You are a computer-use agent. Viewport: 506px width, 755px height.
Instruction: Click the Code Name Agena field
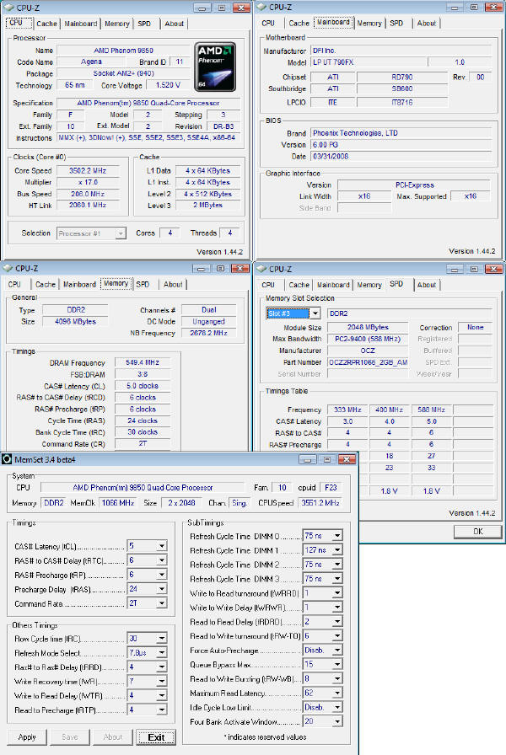point(91,62)
